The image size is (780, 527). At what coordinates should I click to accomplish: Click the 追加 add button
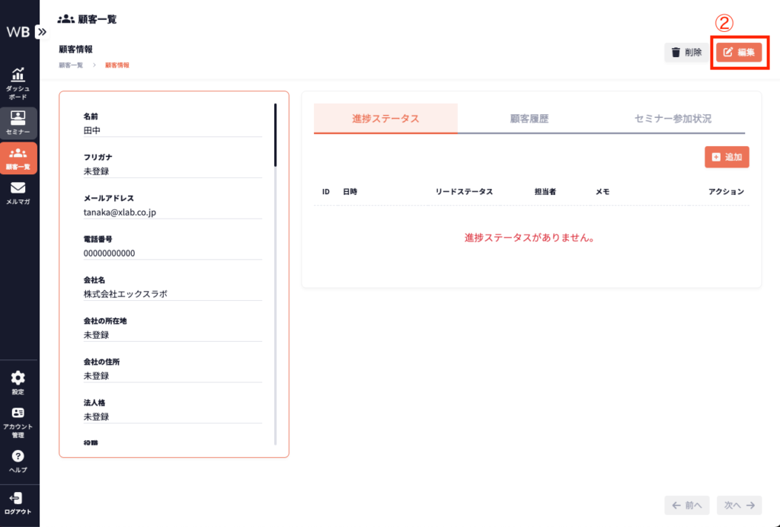click(727, 157)
